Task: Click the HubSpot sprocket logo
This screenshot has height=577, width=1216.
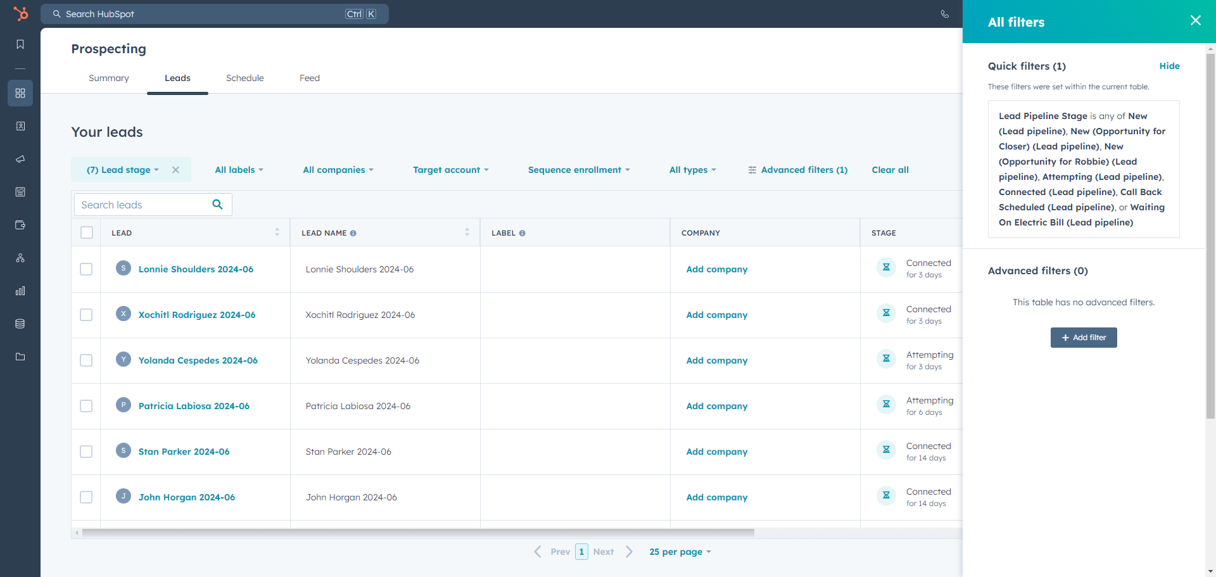Action: tap(21, 13)
